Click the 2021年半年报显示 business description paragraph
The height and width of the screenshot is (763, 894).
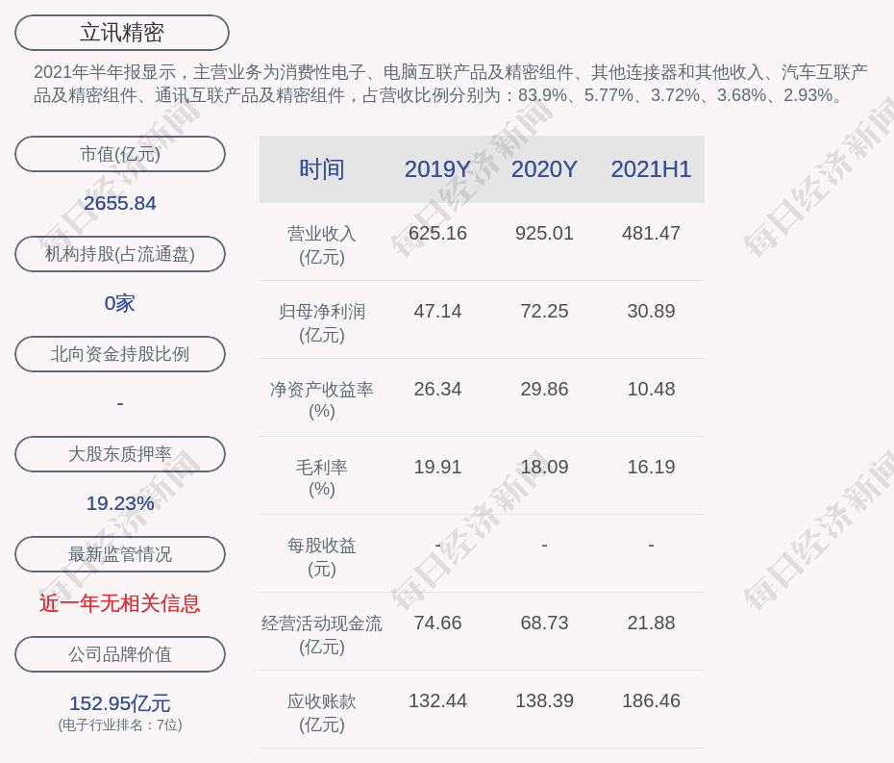(x=451, y=84)
